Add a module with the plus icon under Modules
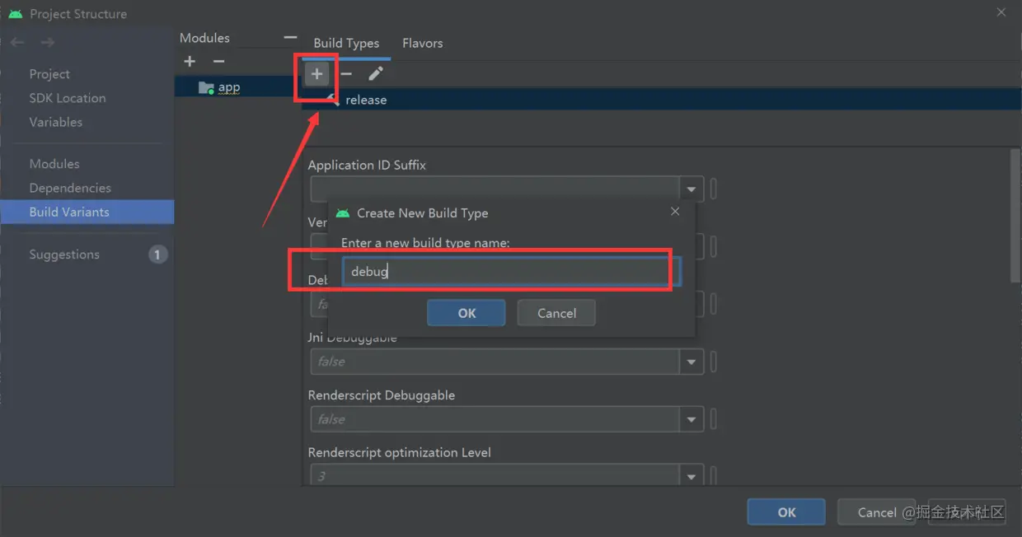This screenshot has width=1022, height=537. (x=190, y=61)
